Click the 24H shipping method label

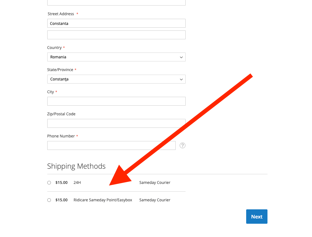(x=77, y=183)
